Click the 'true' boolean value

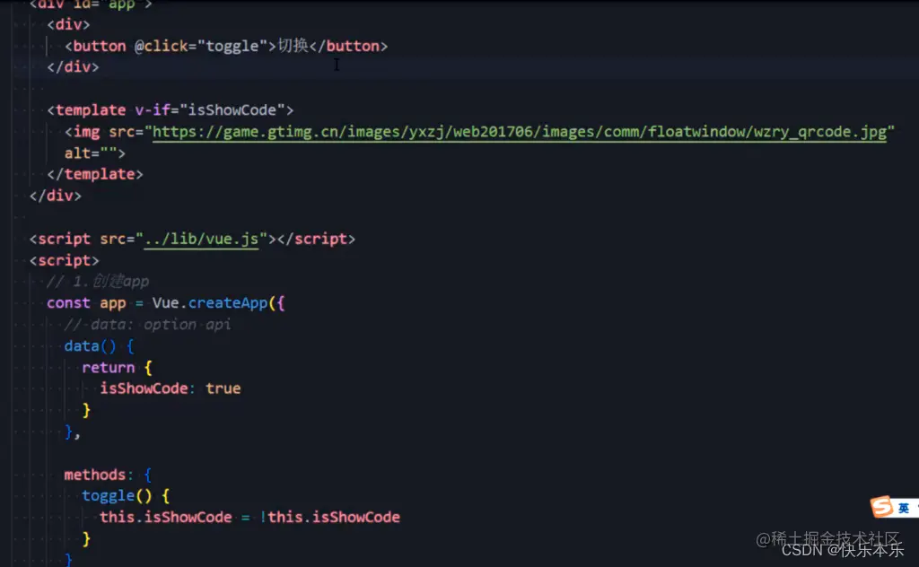(223, 388)
